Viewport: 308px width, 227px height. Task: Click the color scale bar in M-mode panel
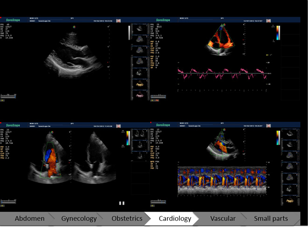[278, 138]
